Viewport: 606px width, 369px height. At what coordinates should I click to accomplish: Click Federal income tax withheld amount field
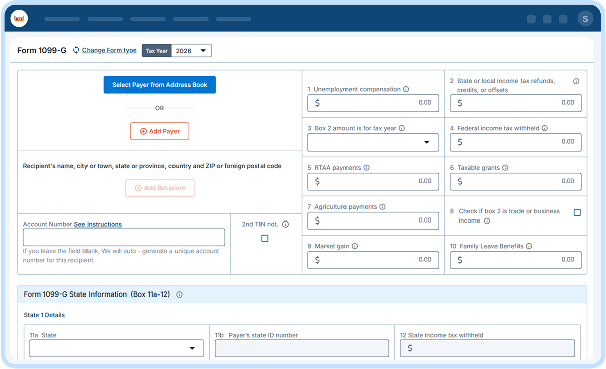pyautogui.click(x=515, y=142)
